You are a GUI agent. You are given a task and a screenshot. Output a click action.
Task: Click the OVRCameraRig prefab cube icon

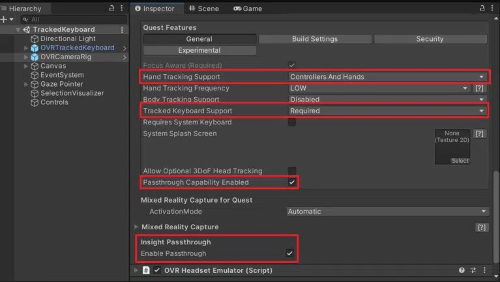tap(35, 57)
